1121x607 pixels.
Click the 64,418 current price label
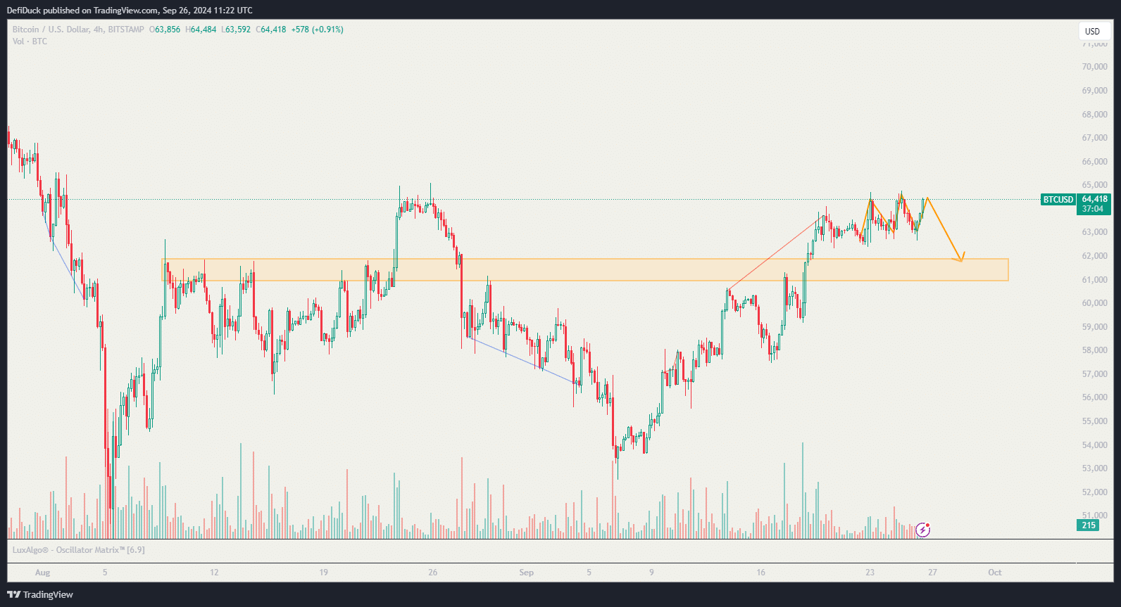tap(1094, 199)
